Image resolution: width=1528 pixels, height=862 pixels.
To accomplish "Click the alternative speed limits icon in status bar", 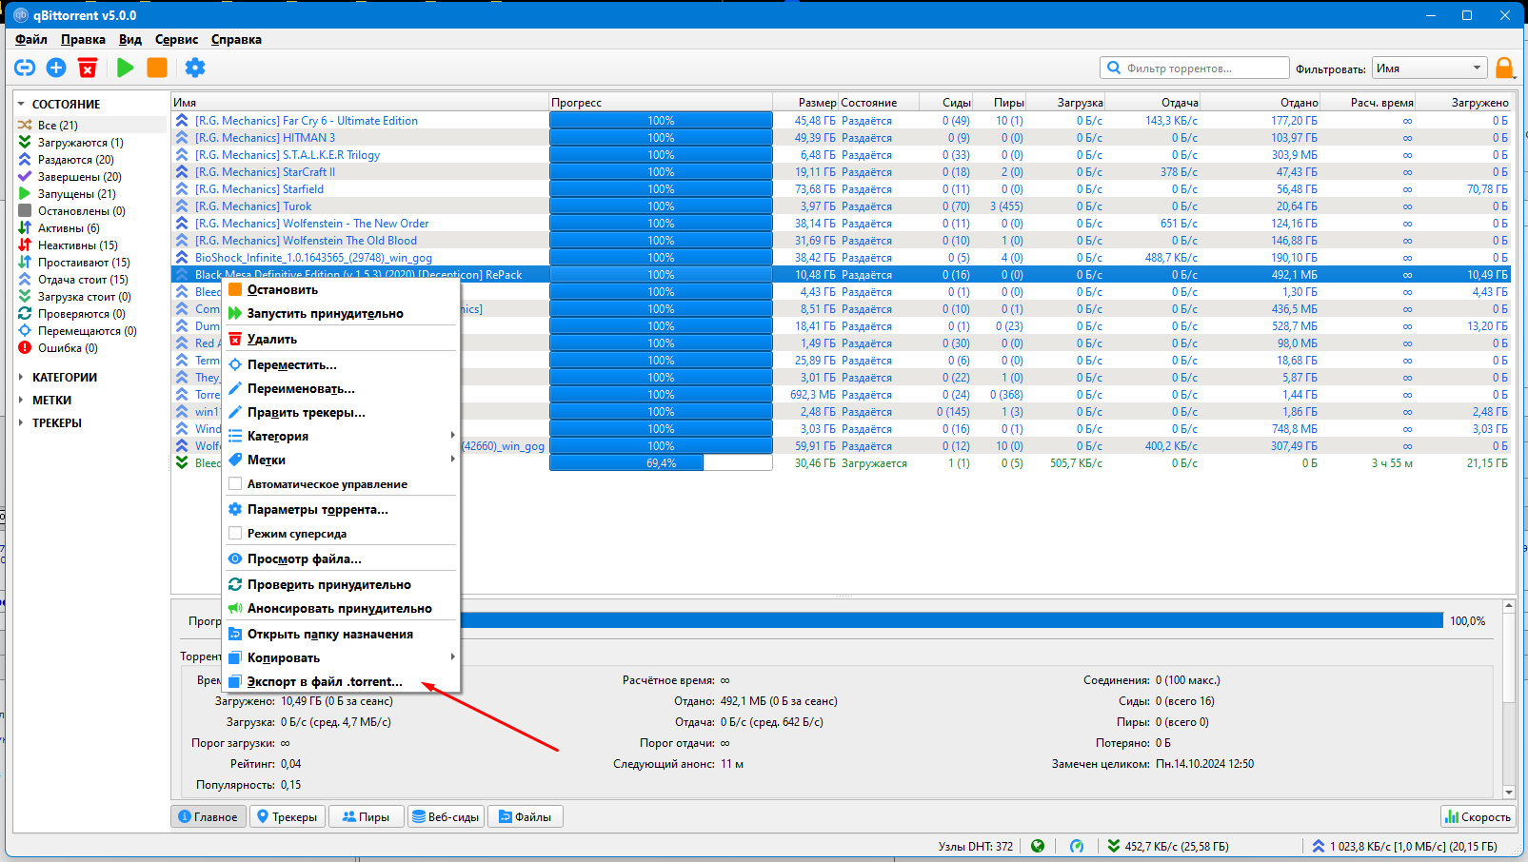I will coord(1076,846).
